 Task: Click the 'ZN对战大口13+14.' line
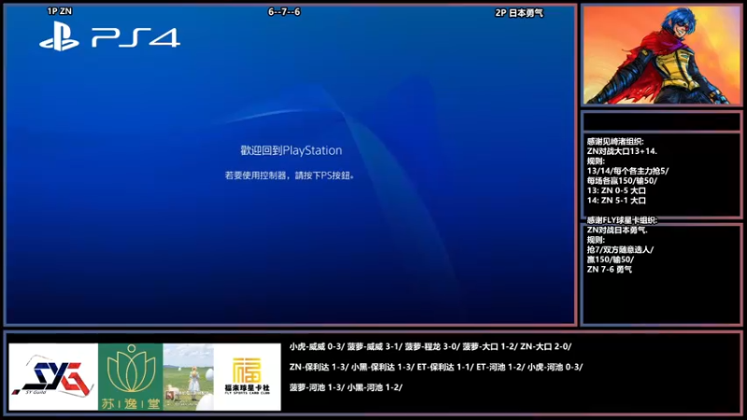(x=622, y=151)
